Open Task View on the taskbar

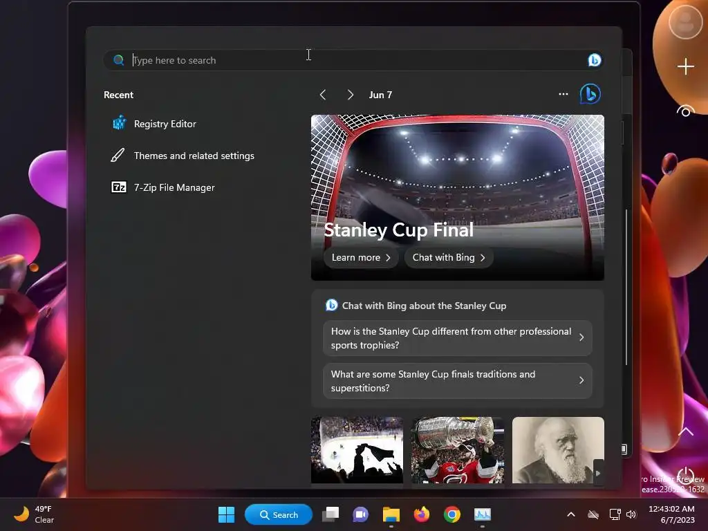point(330,514)
